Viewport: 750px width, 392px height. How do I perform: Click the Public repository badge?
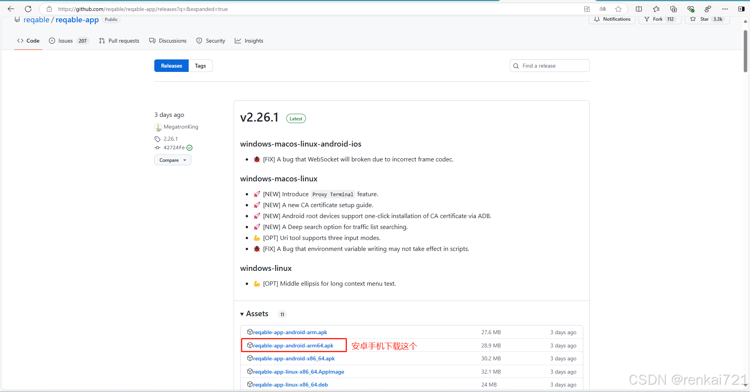tap(111, 20)
